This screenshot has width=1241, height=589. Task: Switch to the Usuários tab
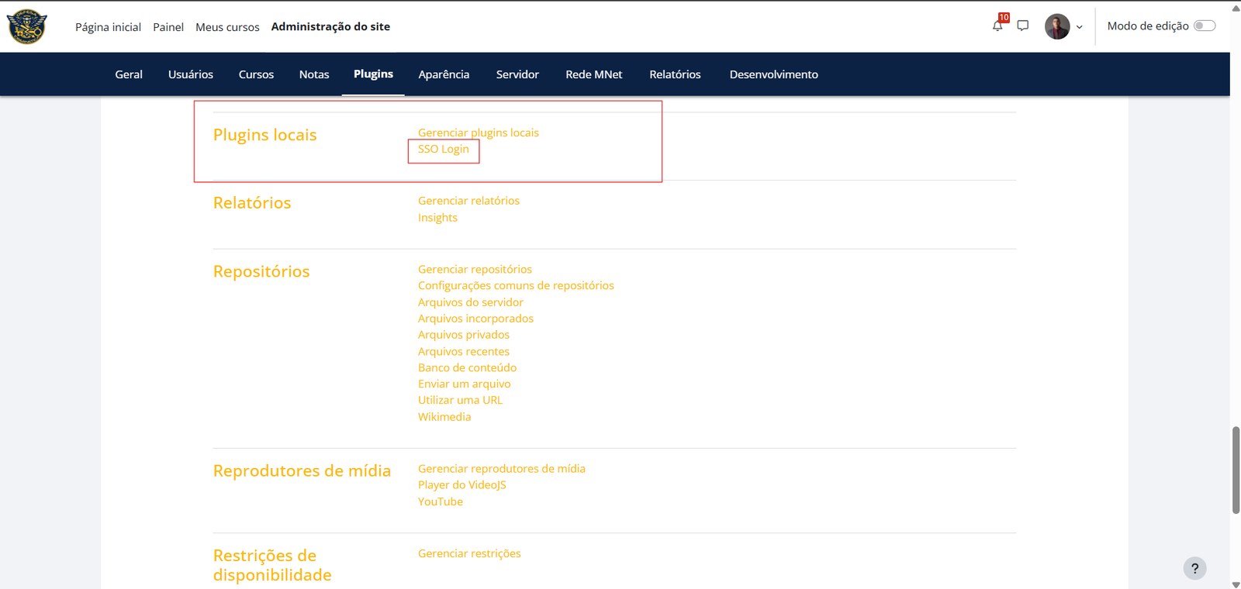(x=191, y=74)
